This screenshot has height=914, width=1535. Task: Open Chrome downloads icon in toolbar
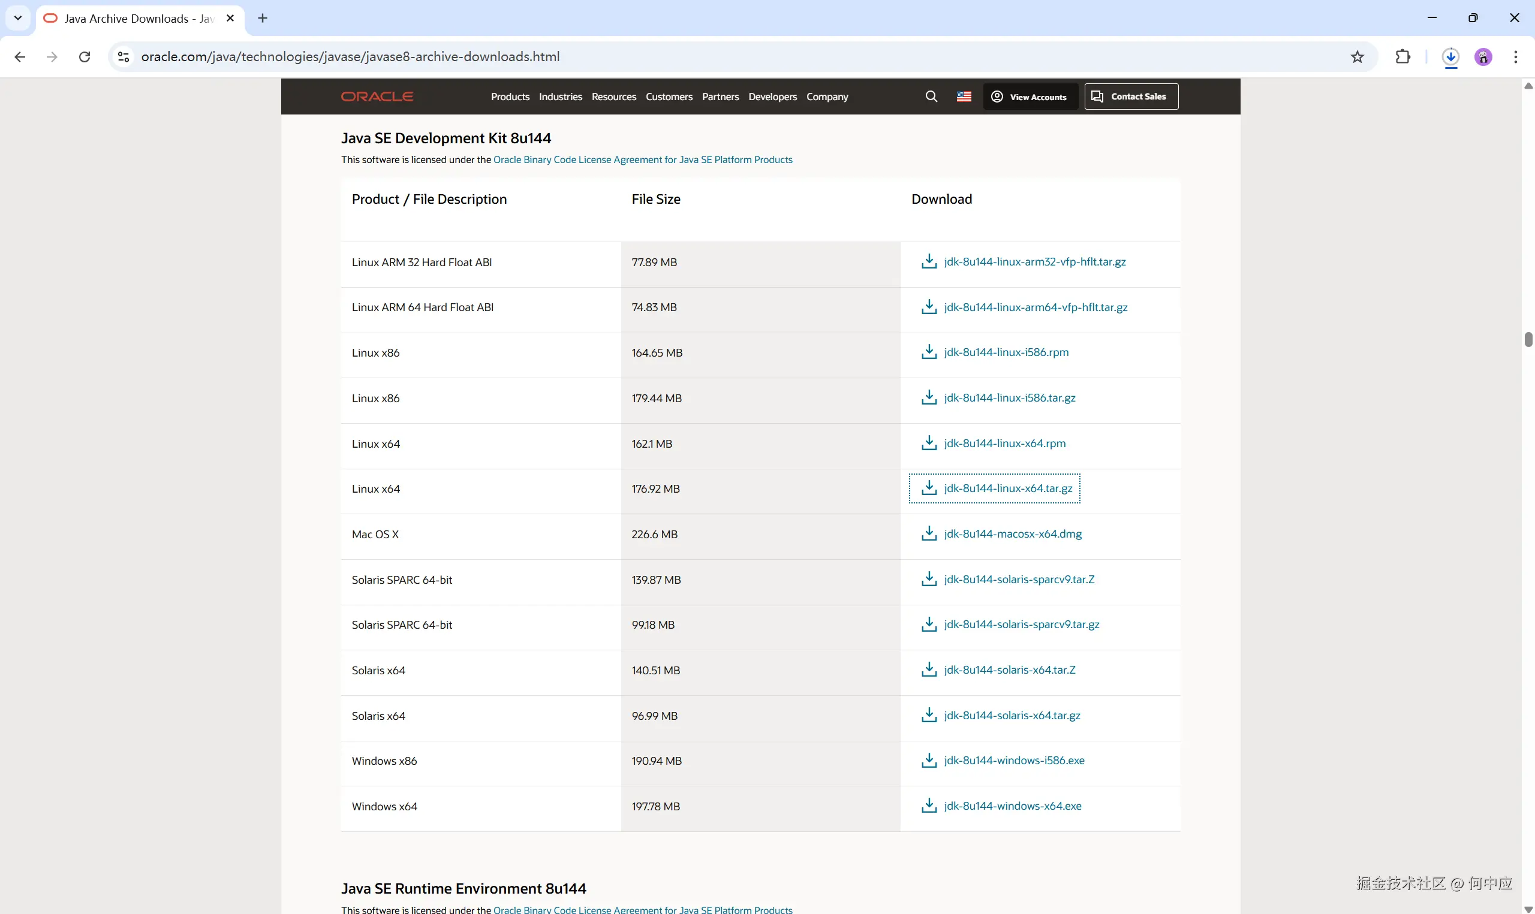click(x=1450, y=57)
